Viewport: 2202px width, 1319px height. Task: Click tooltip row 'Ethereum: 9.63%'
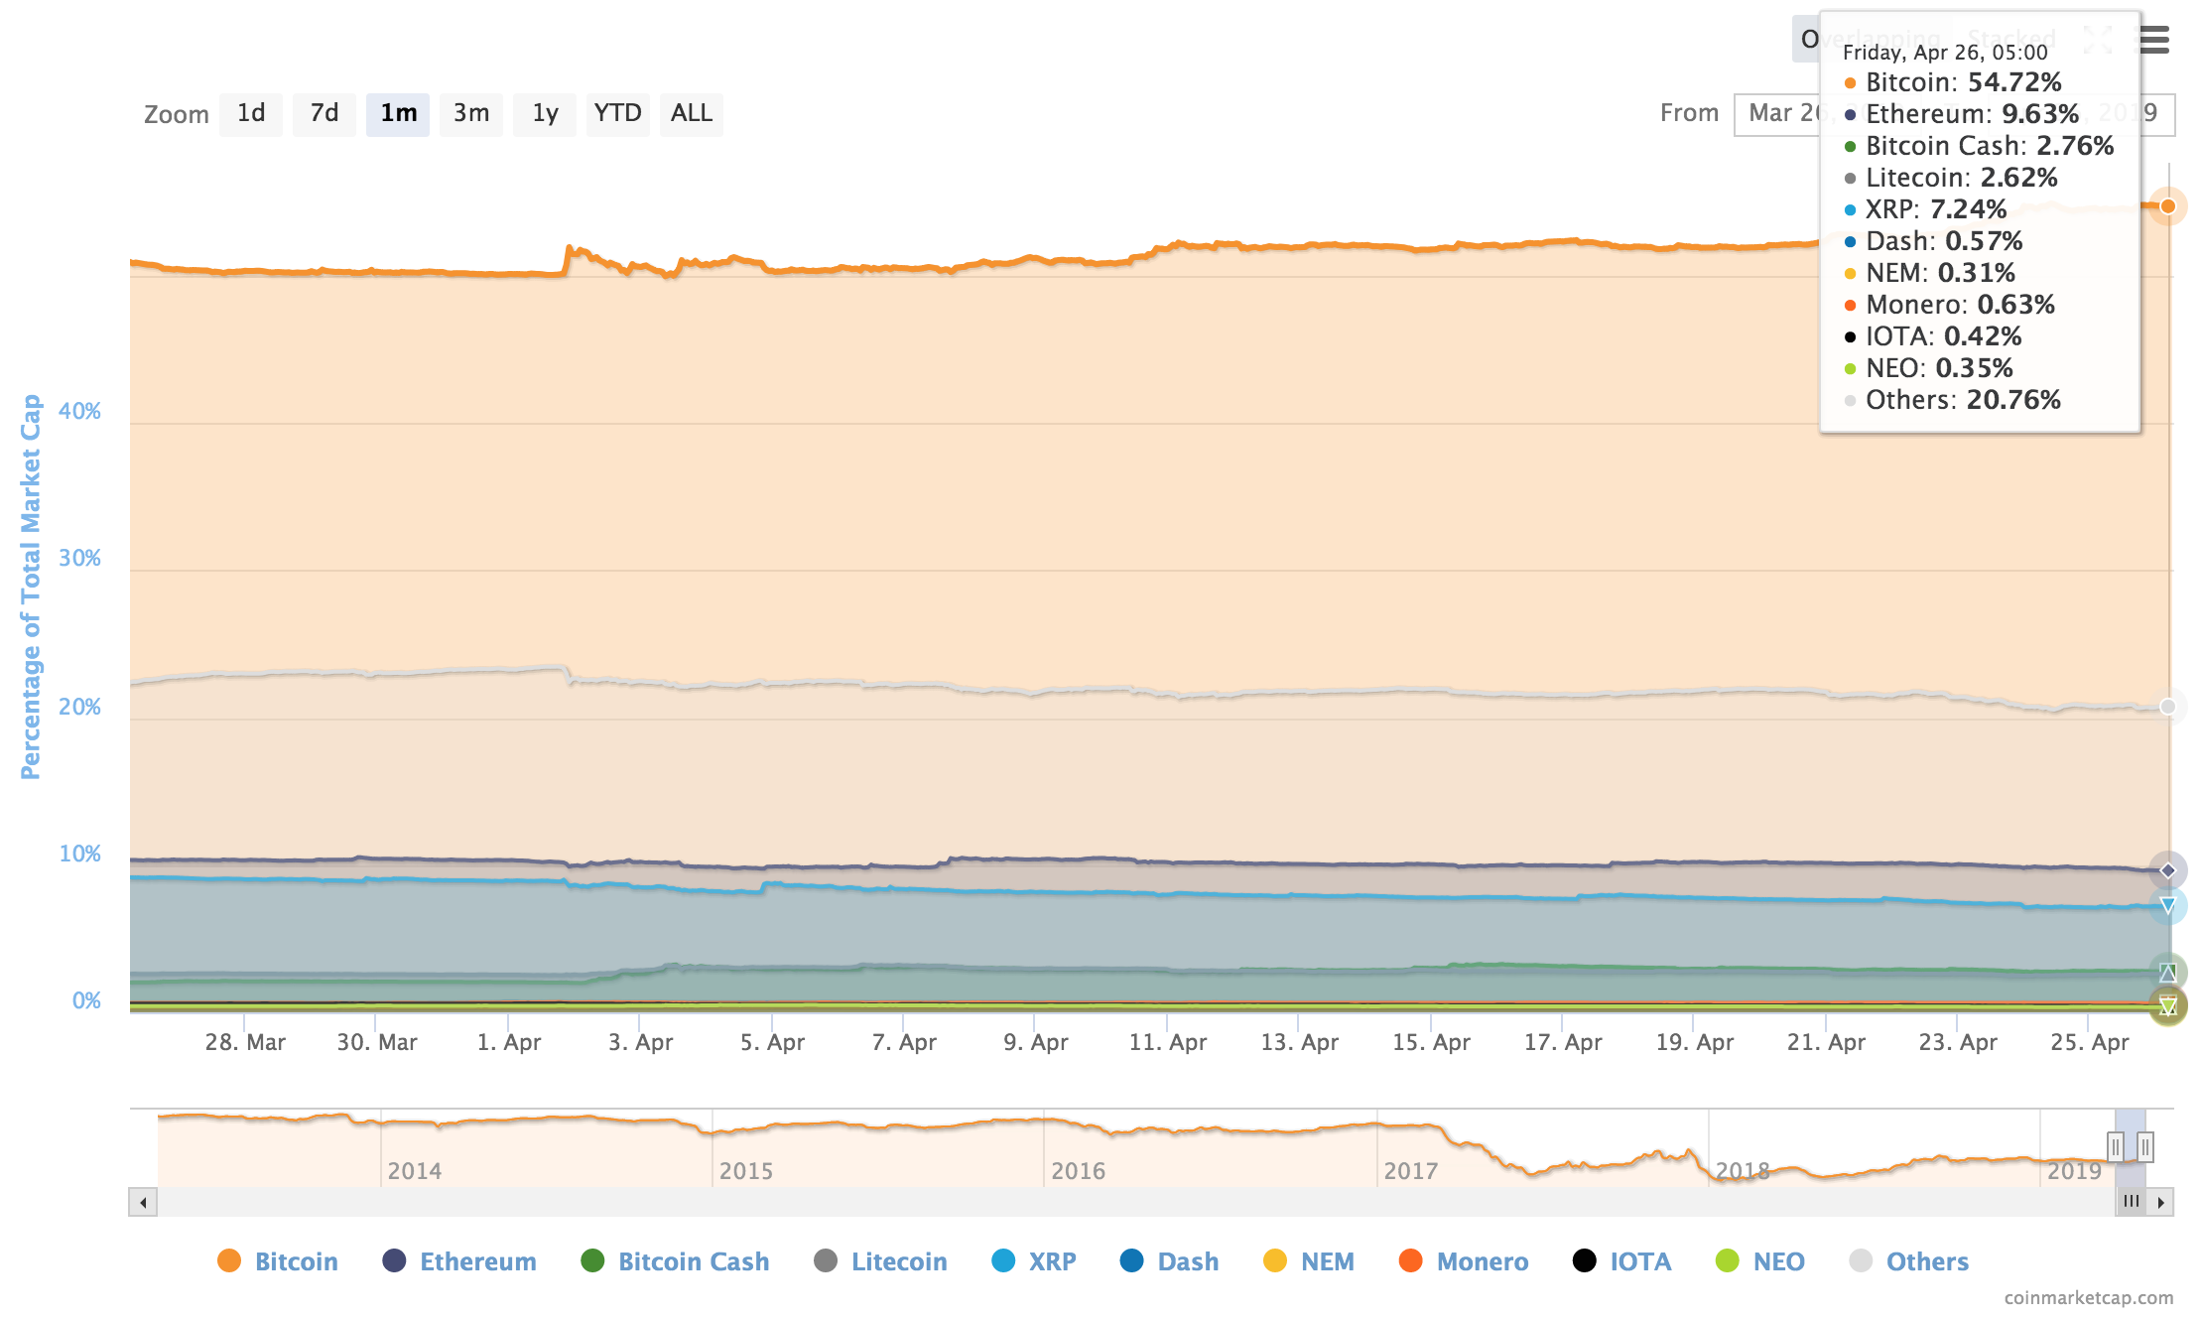pos(1961,114)
